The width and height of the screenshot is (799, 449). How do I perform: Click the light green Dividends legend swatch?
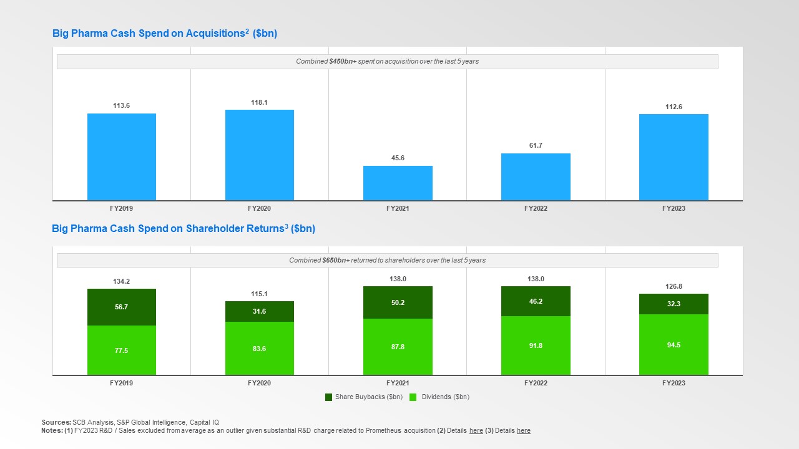[413, 397]
